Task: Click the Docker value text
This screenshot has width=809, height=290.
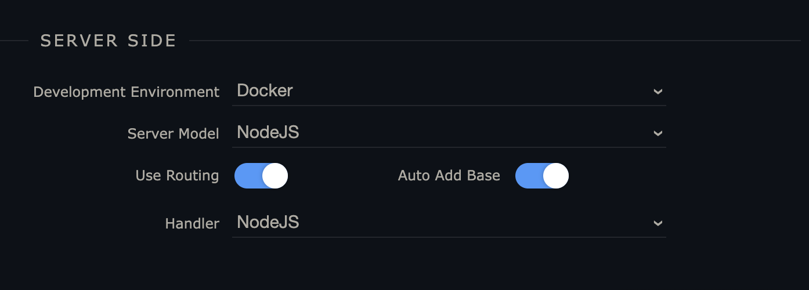Action: 265,91
